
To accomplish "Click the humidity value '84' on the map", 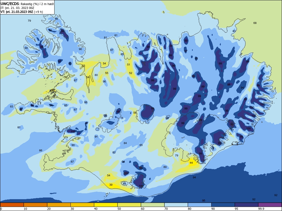I will 125,143.
